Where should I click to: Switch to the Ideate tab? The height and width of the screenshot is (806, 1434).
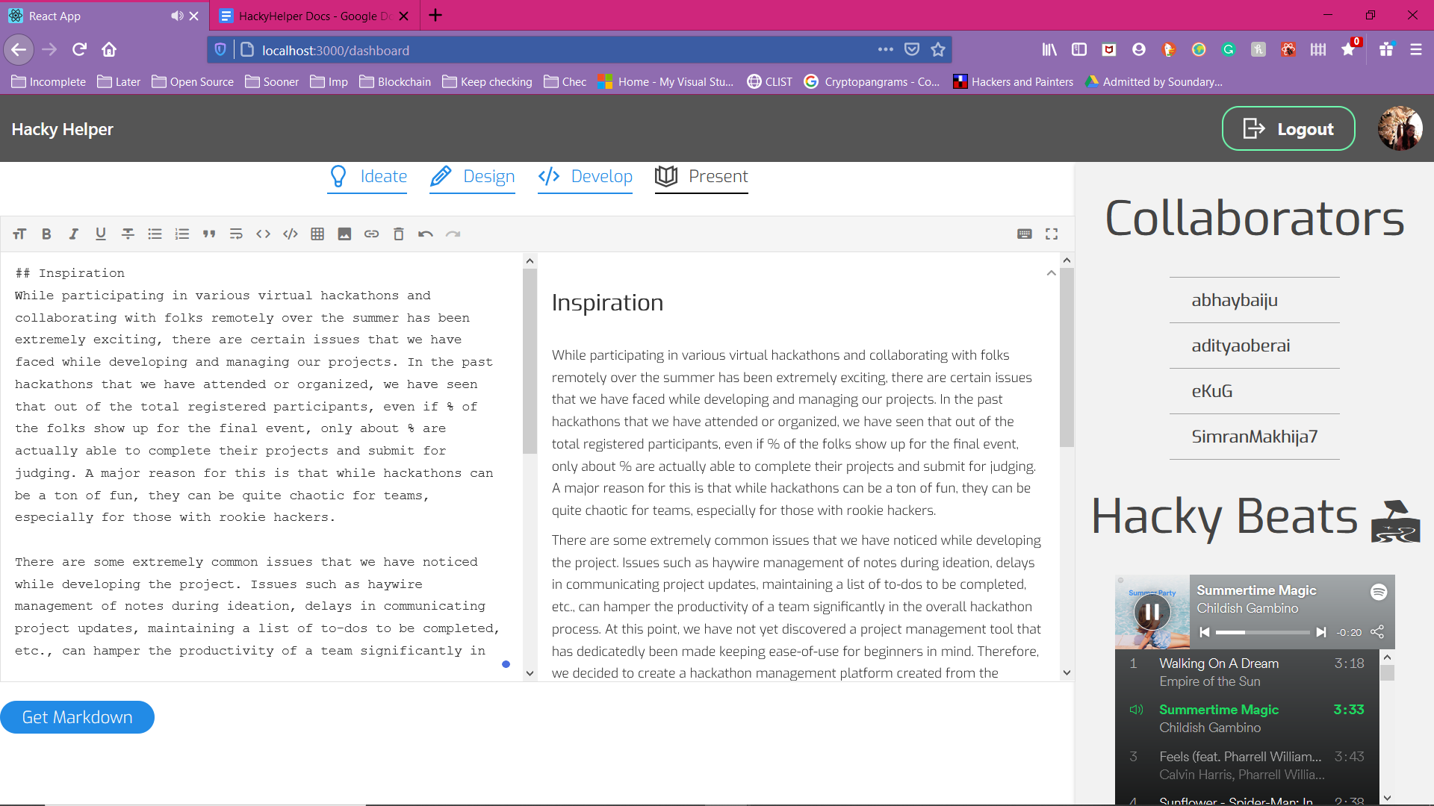(368, 177)
